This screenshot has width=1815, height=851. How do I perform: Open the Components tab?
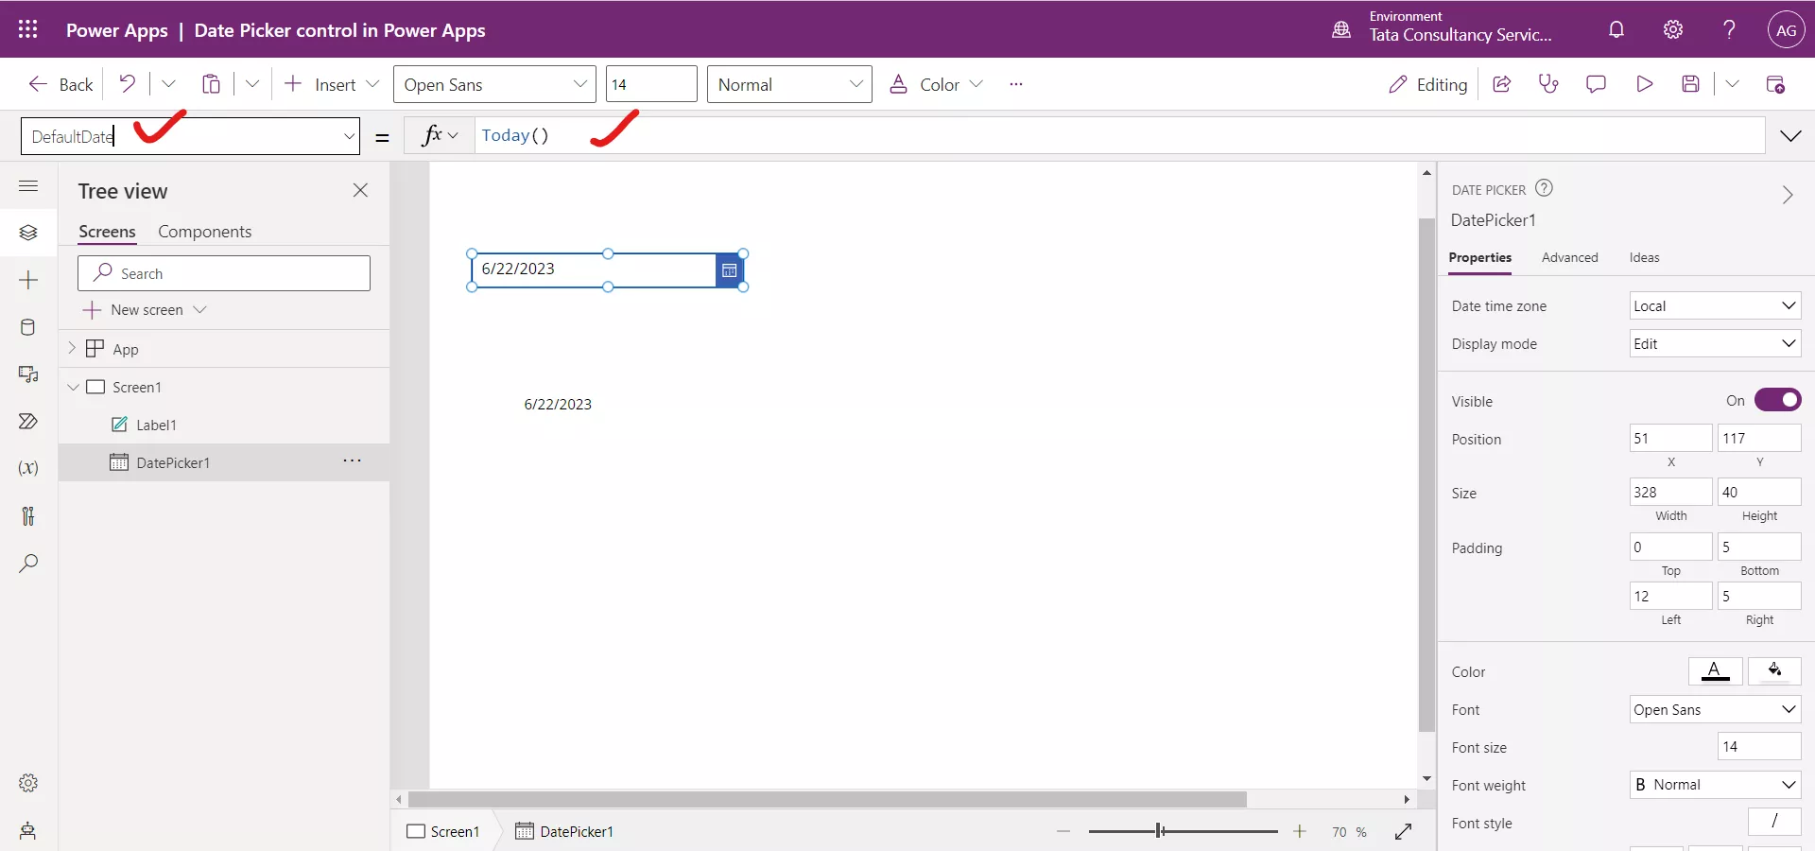click(x=206, y=232)
